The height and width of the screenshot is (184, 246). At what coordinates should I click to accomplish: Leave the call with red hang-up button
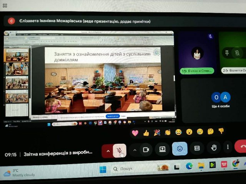pos(241,146)
